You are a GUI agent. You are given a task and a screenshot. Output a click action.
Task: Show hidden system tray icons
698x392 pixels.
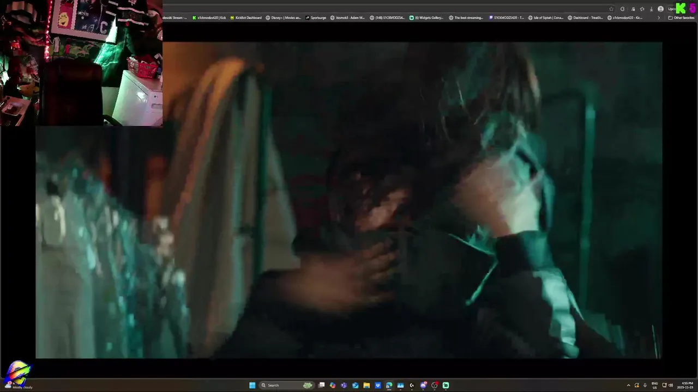629,385
